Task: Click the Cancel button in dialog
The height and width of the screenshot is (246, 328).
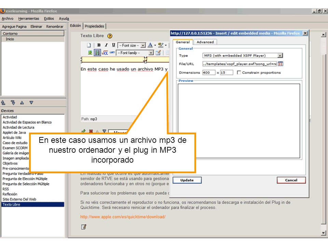Action: 291,180
